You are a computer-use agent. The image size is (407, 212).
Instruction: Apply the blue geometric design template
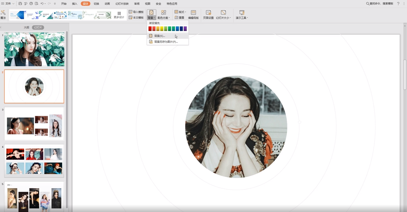coord(17,15)
